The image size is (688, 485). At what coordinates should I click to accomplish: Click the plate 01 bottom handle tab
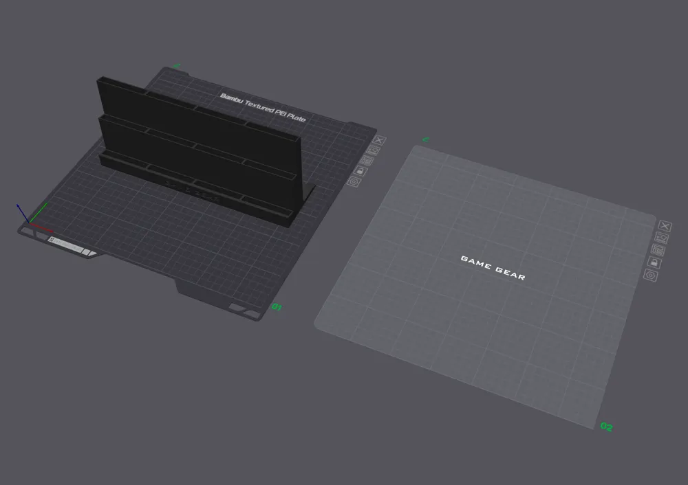point(198,291)
